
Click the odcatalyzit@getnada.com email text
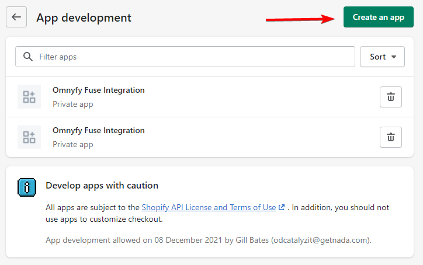tap(321, 240)
